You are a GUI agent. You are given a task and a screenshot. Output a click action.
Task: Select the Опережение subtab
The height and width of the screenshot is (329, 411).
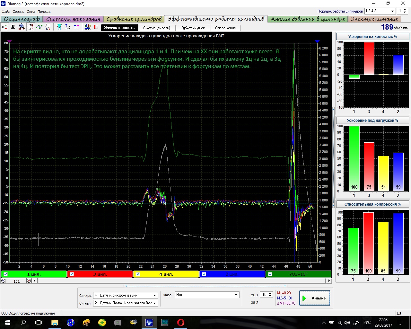pyautogui.click(x=225, y=28)
